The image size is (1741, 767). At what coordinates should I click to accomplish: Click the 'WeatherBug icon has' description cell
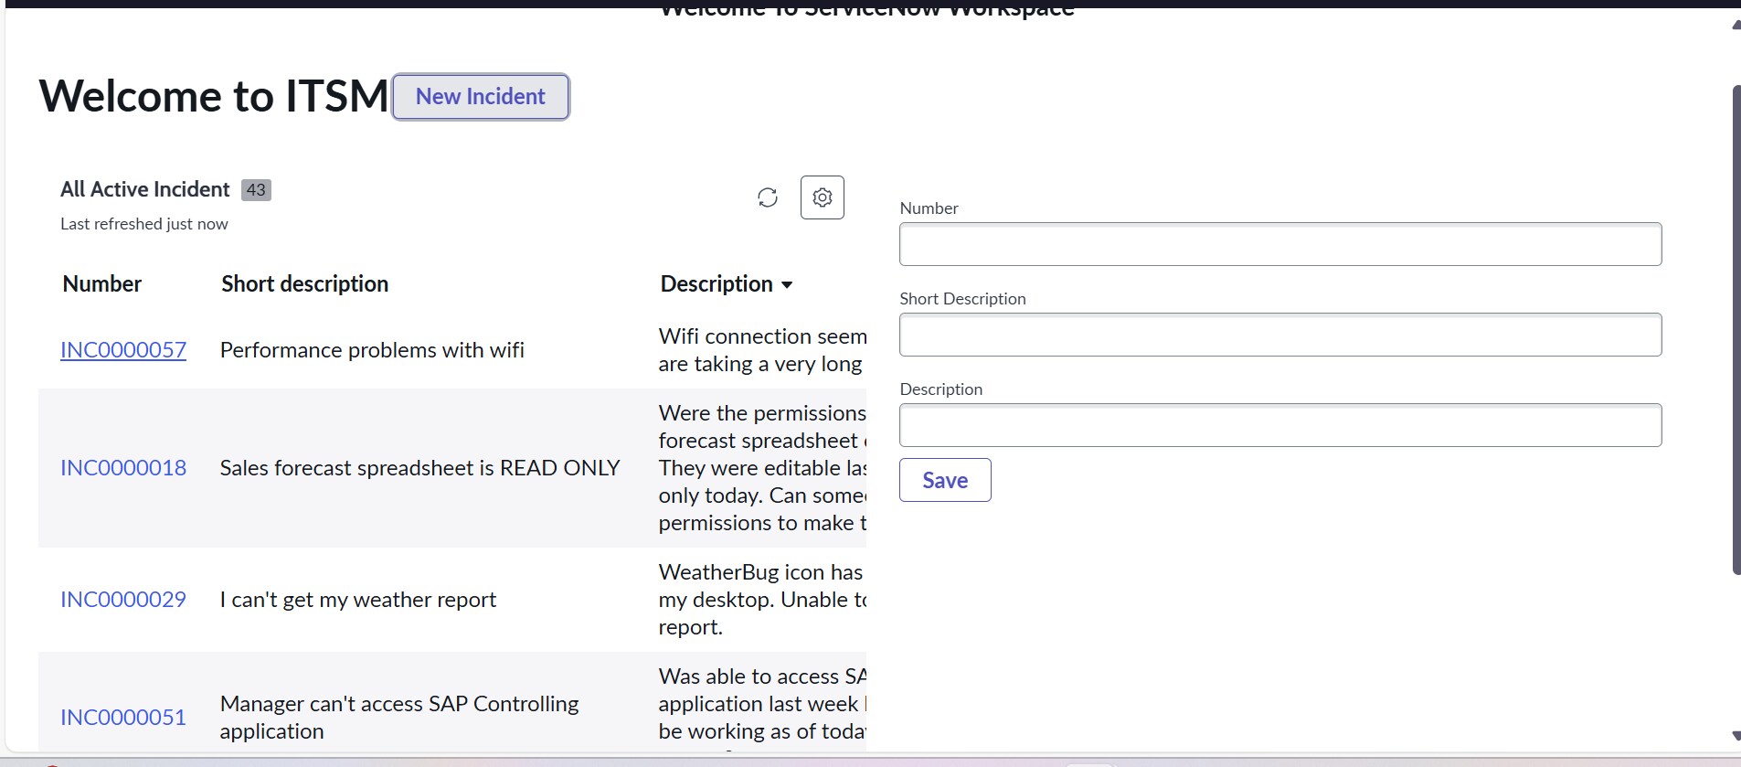click(x=761, y=600)
